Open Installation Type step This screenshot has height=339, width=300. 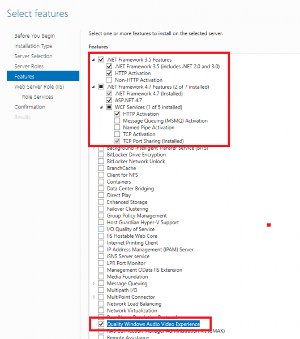pyautogui.click(x=33, y=46)
